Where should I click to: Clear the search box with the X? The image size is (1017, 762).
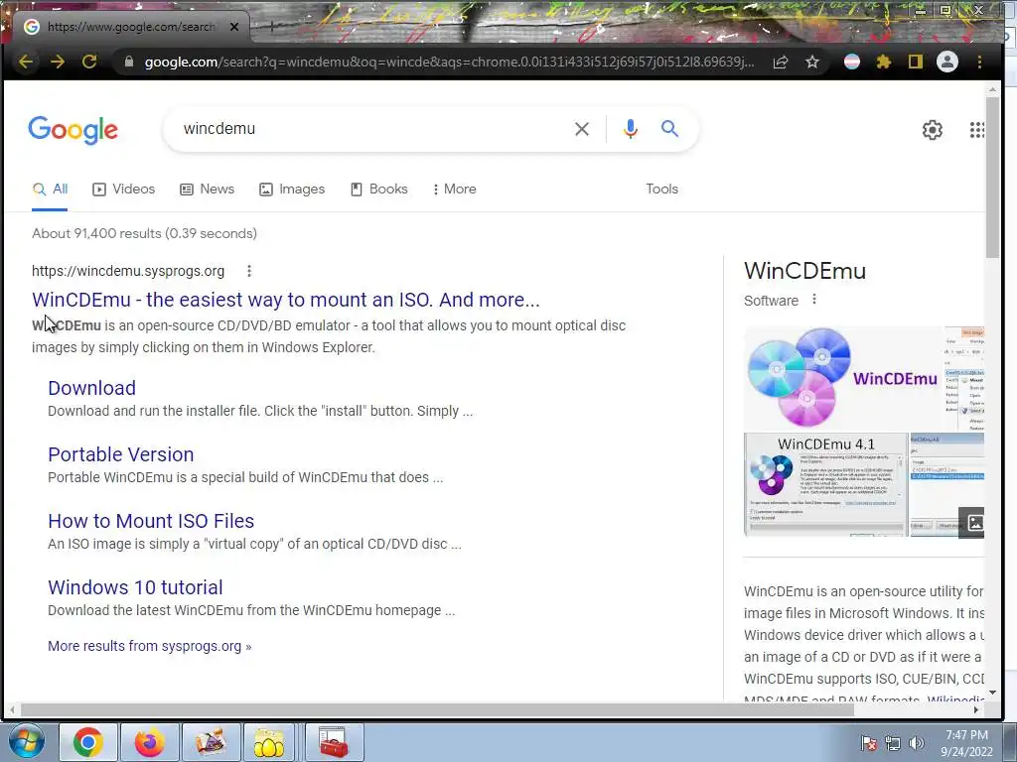pos(582,129)
